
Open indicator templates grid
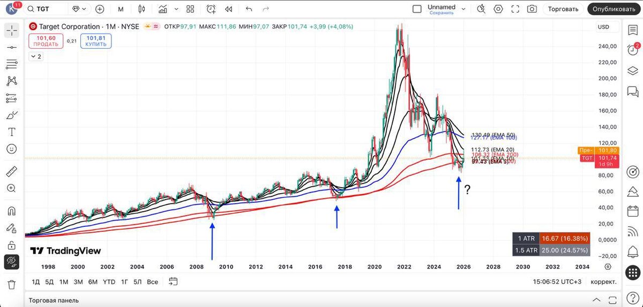[x=190, y=9]
